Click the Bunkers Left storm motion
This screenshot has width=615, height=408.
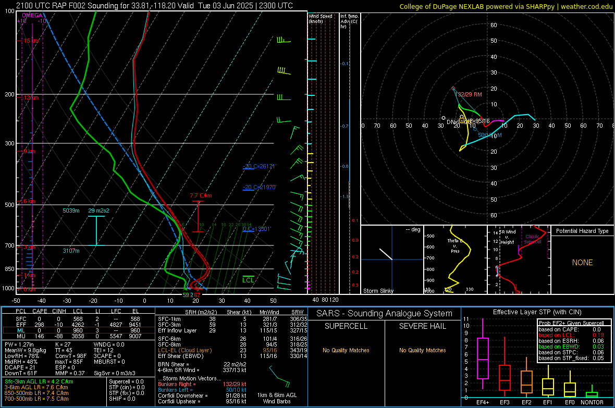click(202, 390)
